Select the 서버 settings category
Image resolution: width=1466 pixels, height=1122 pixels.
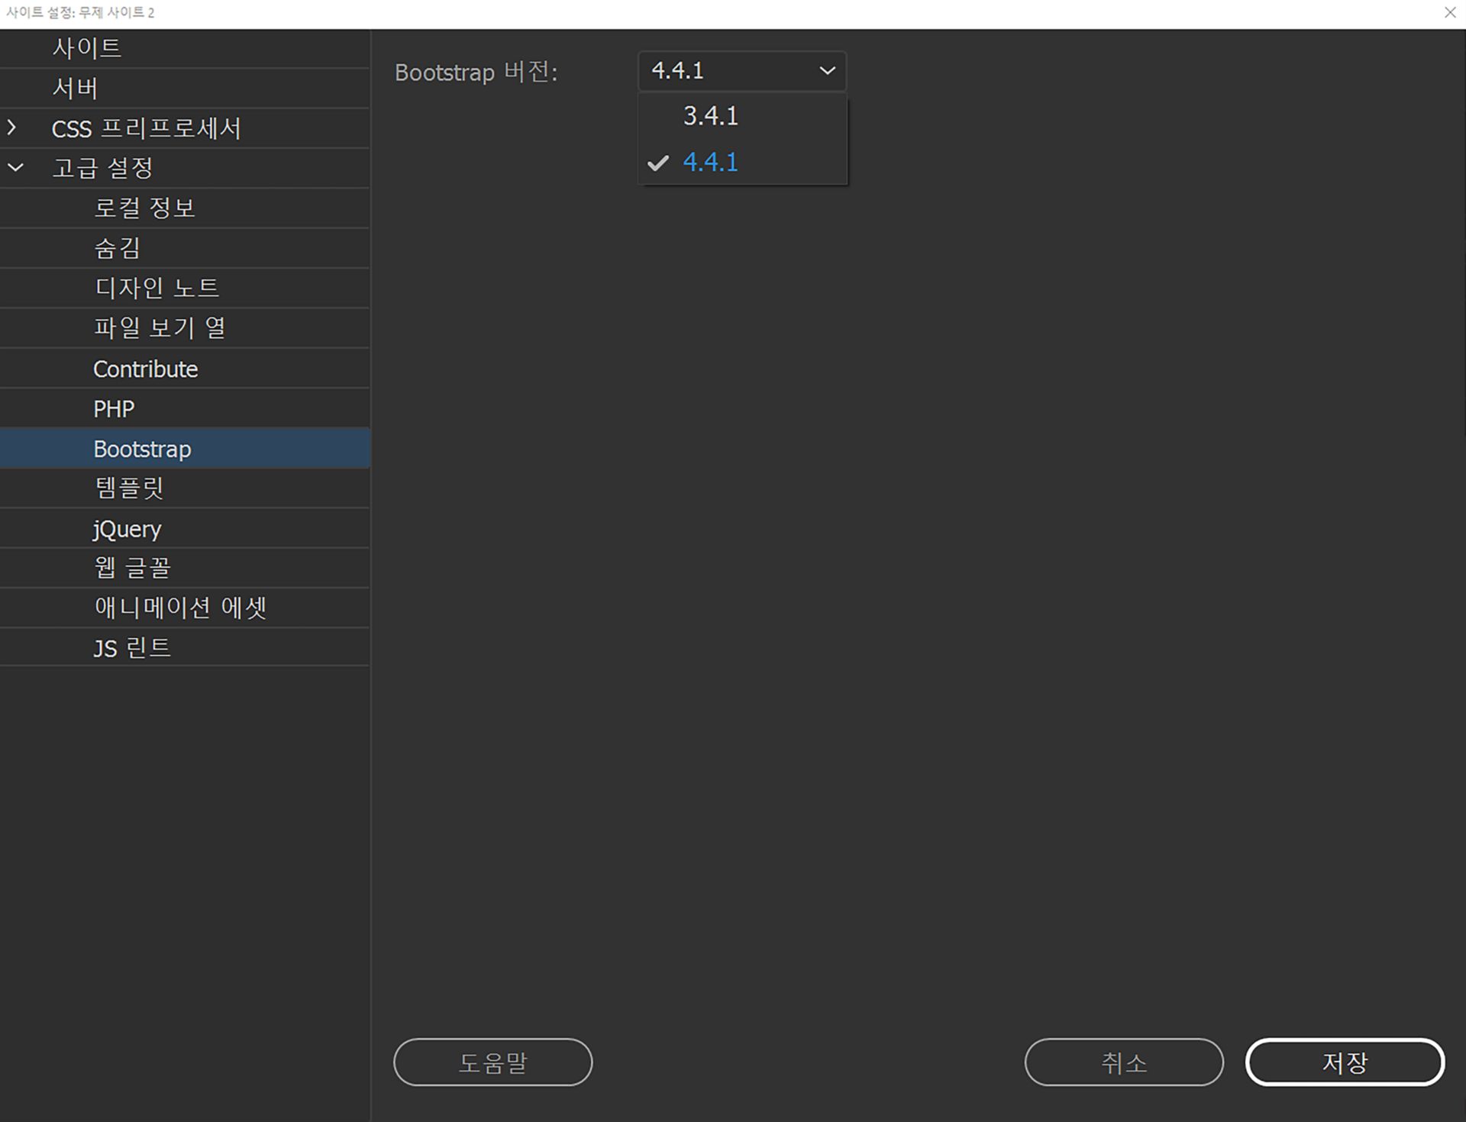pos(78,88)
